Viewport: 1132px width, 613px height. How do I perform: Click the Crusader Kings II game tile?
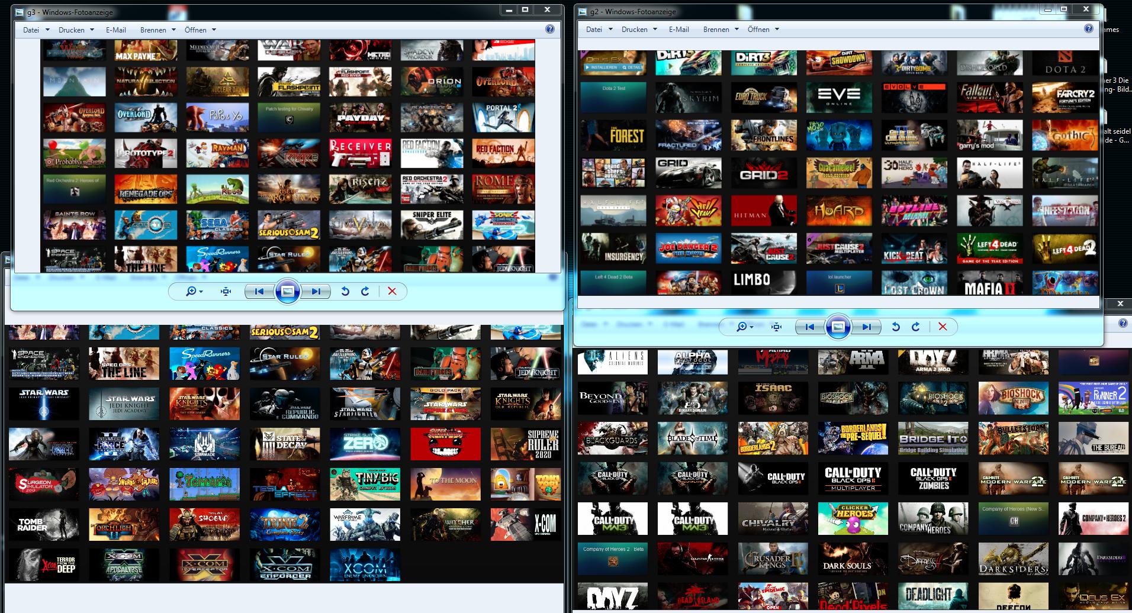773,559
